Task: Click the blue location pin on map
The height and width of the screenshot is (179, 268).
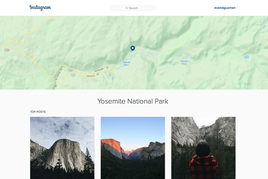Action: pyautogui.click(x=133, y=48)
